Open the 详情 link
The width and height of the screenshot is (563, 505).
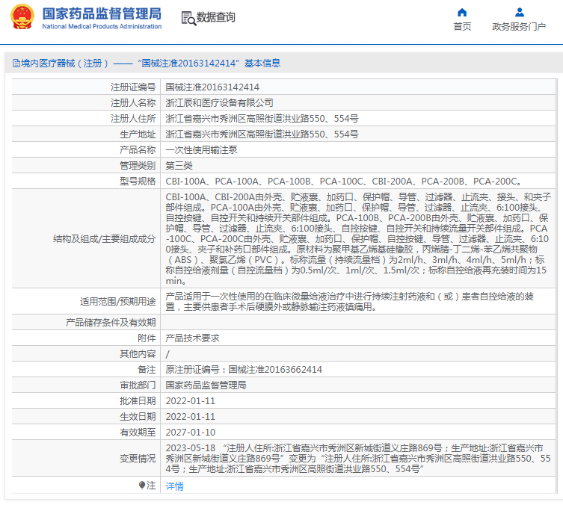[x=174, y=486]
